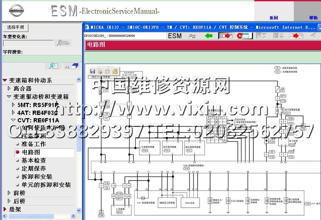
Task: Click the horizontal scrollbar thumb
Action: coord(31,216)
